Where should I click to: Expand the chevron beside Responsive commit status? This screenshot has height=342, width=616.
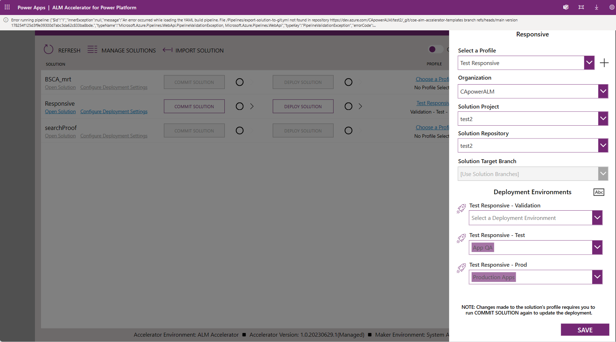tap(252, 106)
